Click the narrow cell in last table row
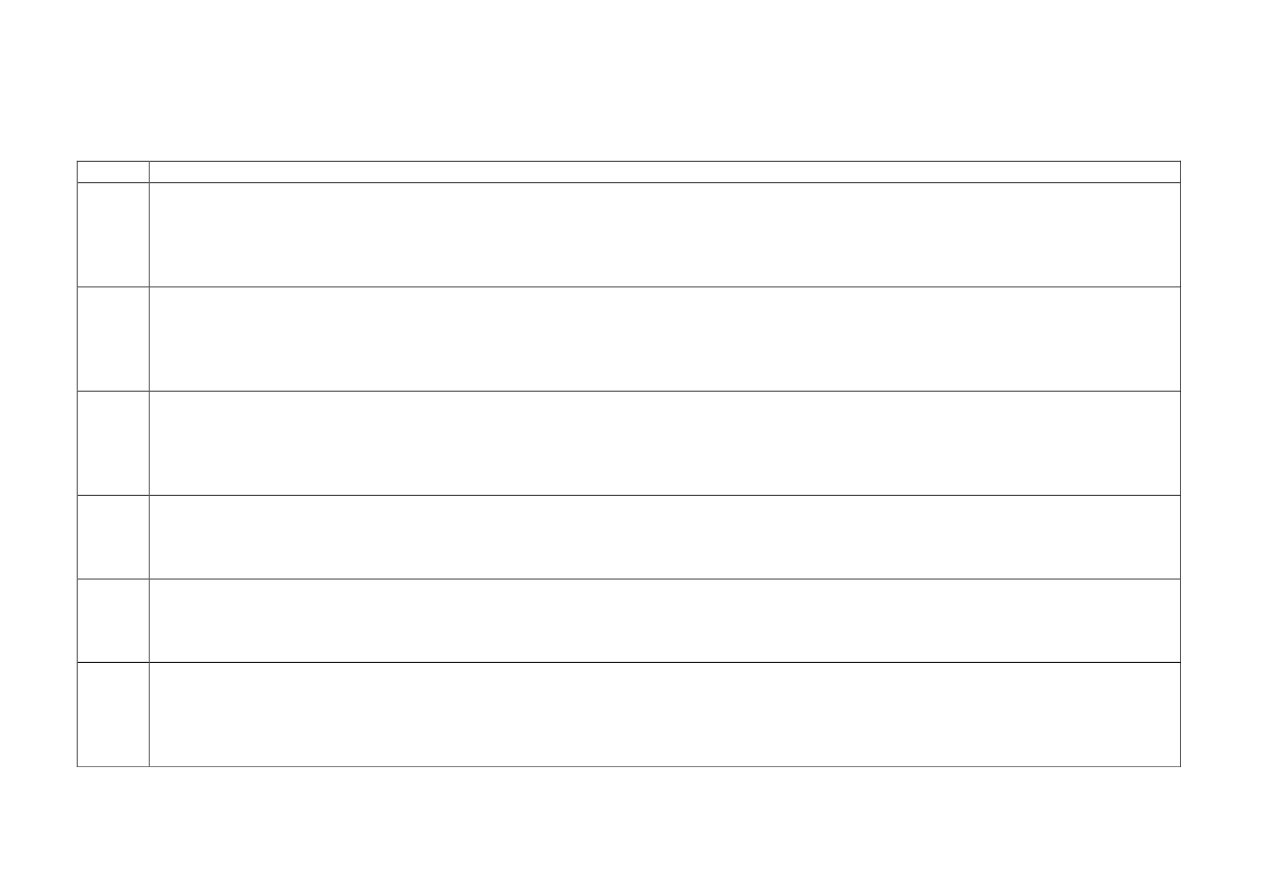Screen dimensions: 1263x892 click(113, 714)
